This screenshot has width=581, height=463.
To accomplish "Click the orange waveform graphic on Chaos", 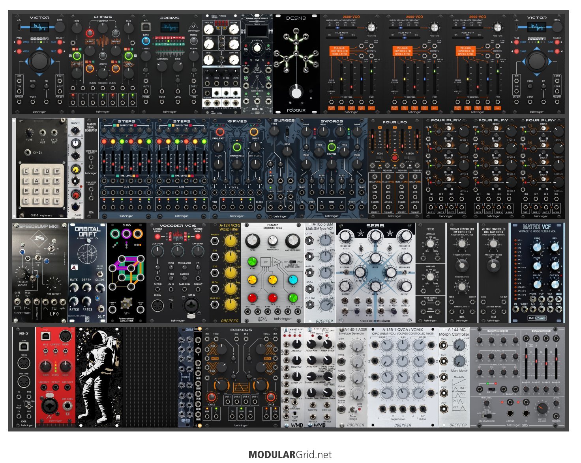I will pyautogui.click(x=103, y=41).
